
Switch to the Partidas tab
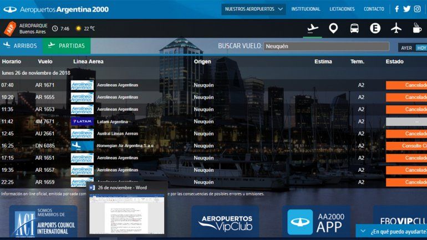67,45
